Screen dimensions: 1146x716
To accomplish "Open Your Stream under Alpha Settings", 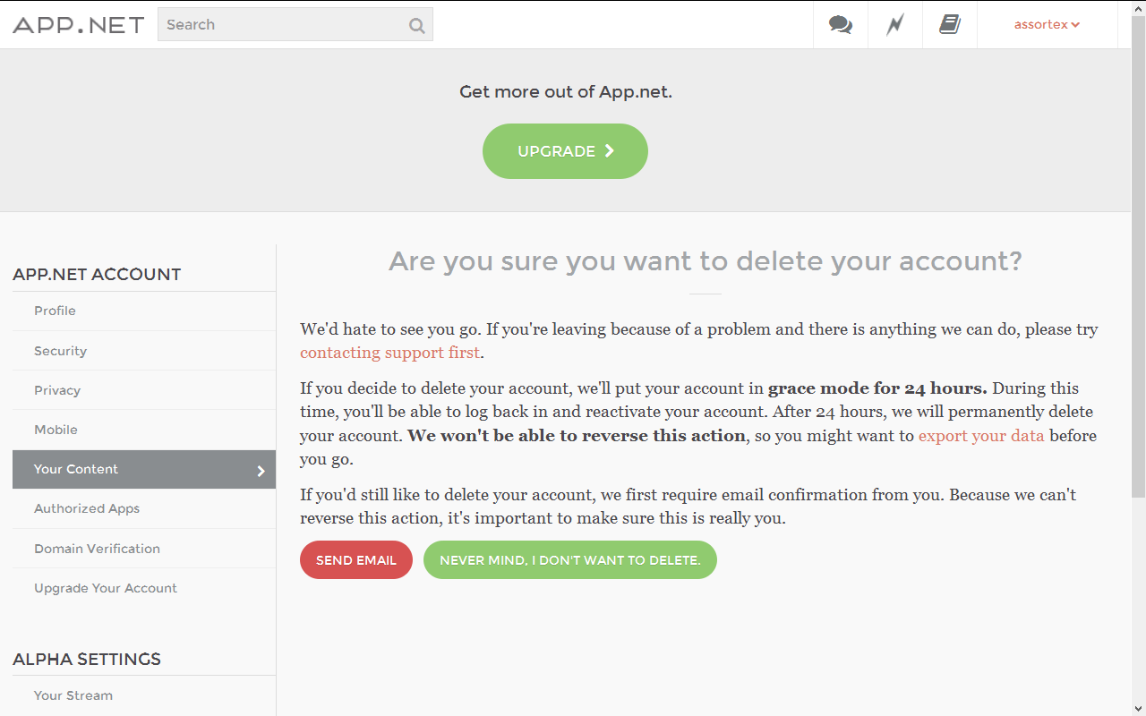I will coord(73,695).
